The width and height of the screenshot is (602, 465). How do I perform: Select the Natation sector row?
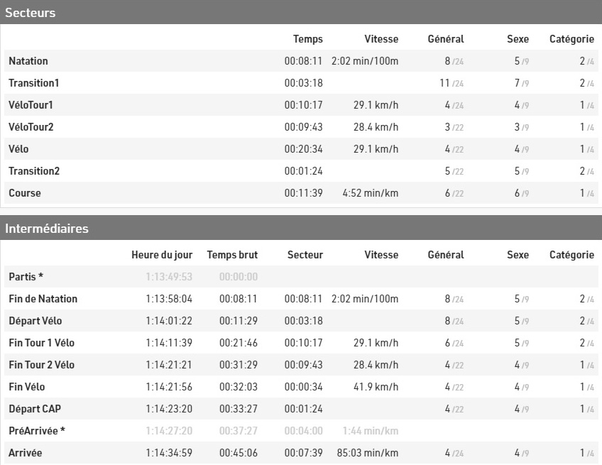(x=301, y=60)
